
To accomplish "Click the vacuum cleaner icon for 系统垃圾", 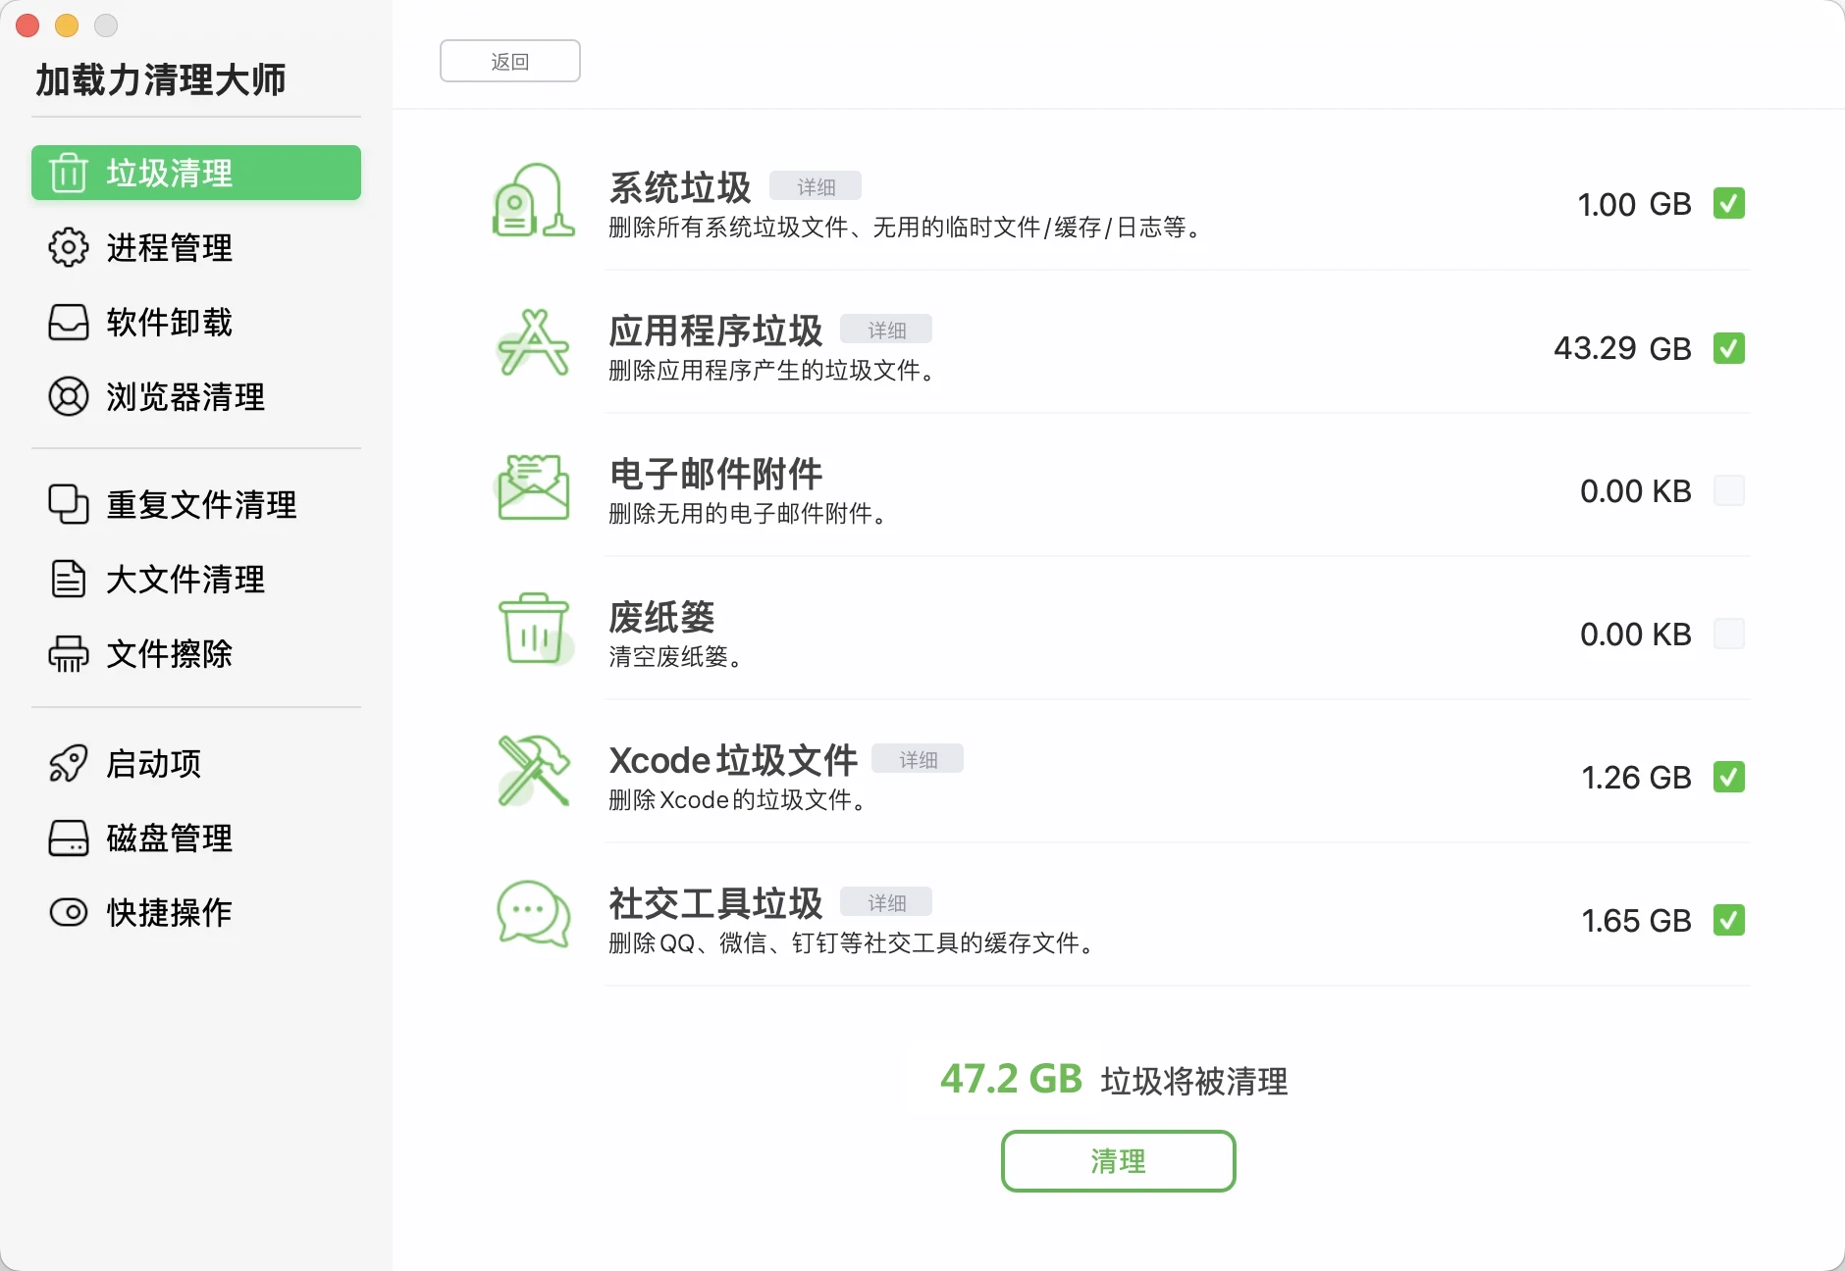I will 533,200.
